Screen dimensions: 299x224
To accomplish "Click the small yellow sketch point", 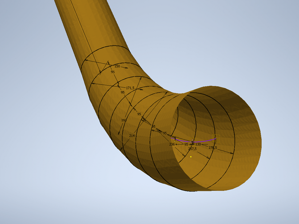I will [191, 157].
